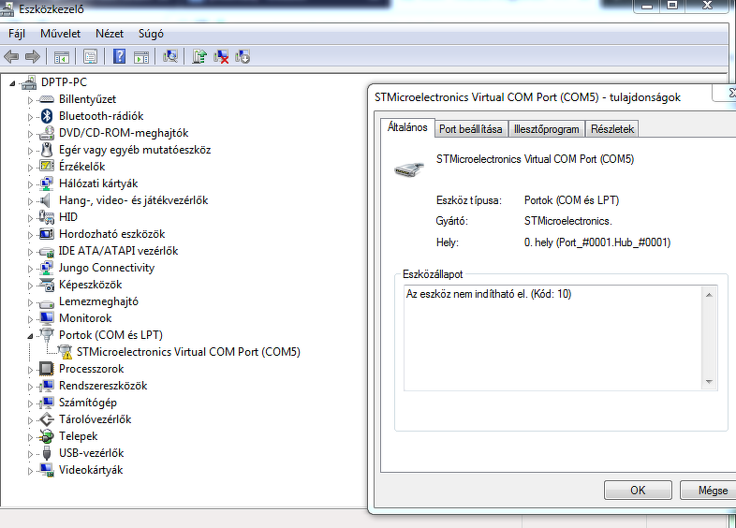Select the Hordozható eszközök label
736x528 pixels.
pyautogui.click(x=112, y=234)
